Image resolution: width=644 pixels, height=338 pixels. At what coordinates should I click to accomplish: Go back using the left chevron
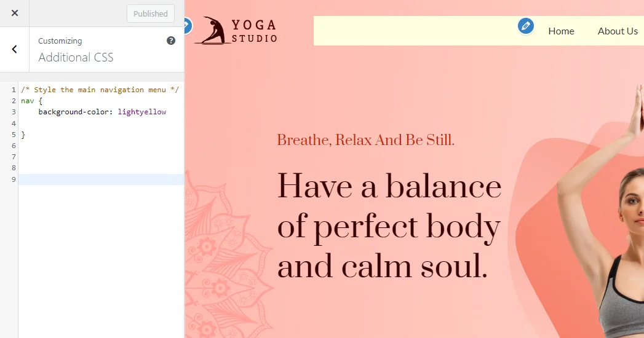15,49
